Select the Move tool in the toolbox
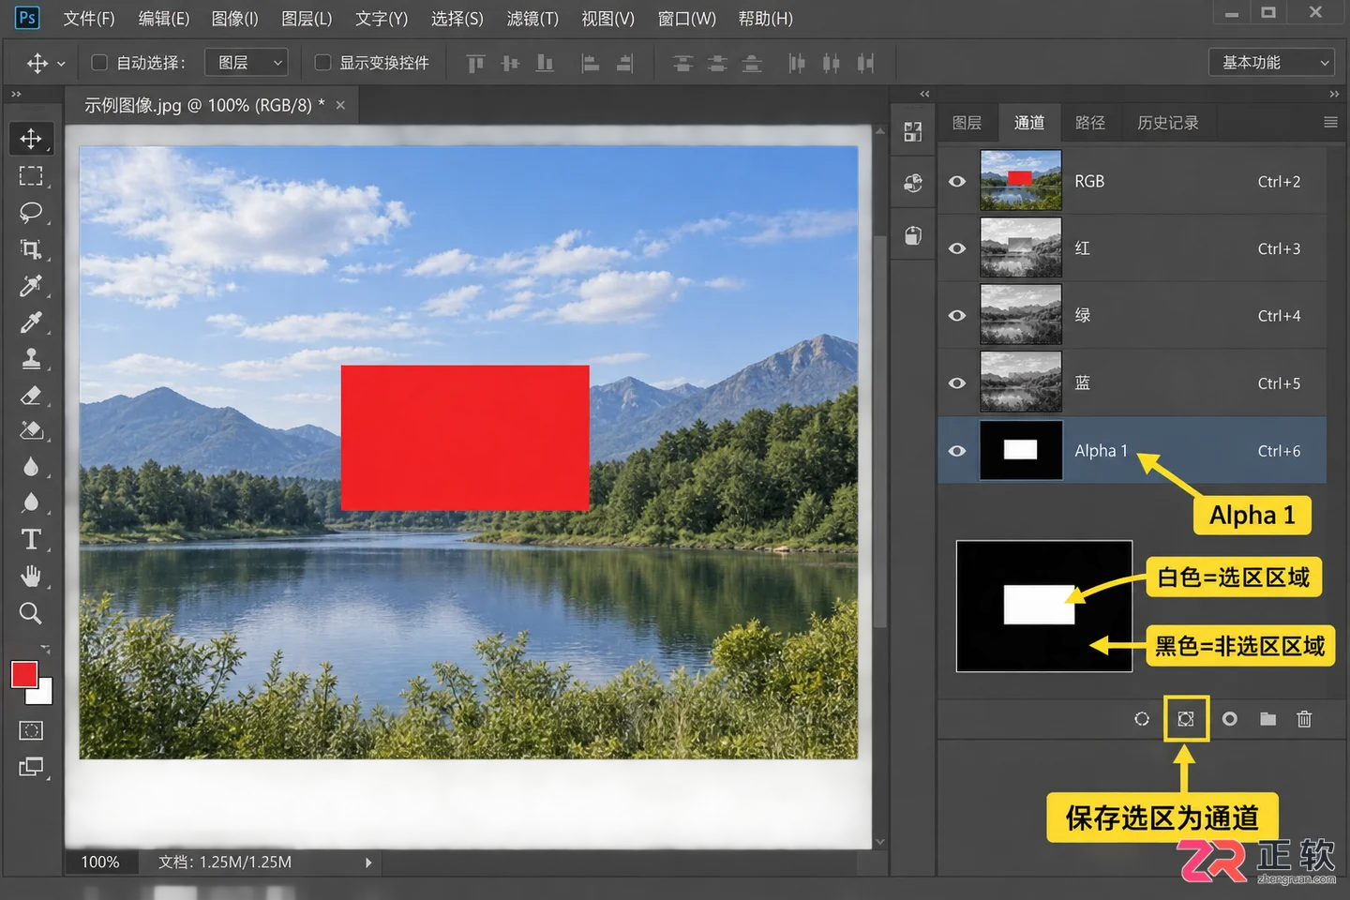The image size is (1350, 900). click(31, 139)
